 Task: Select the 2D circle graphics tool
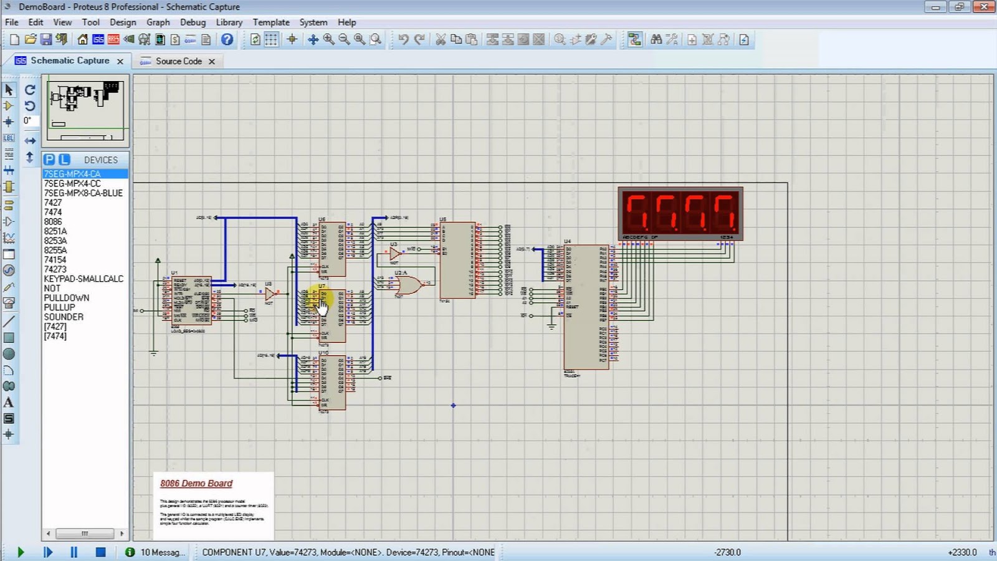coord(9,354)
